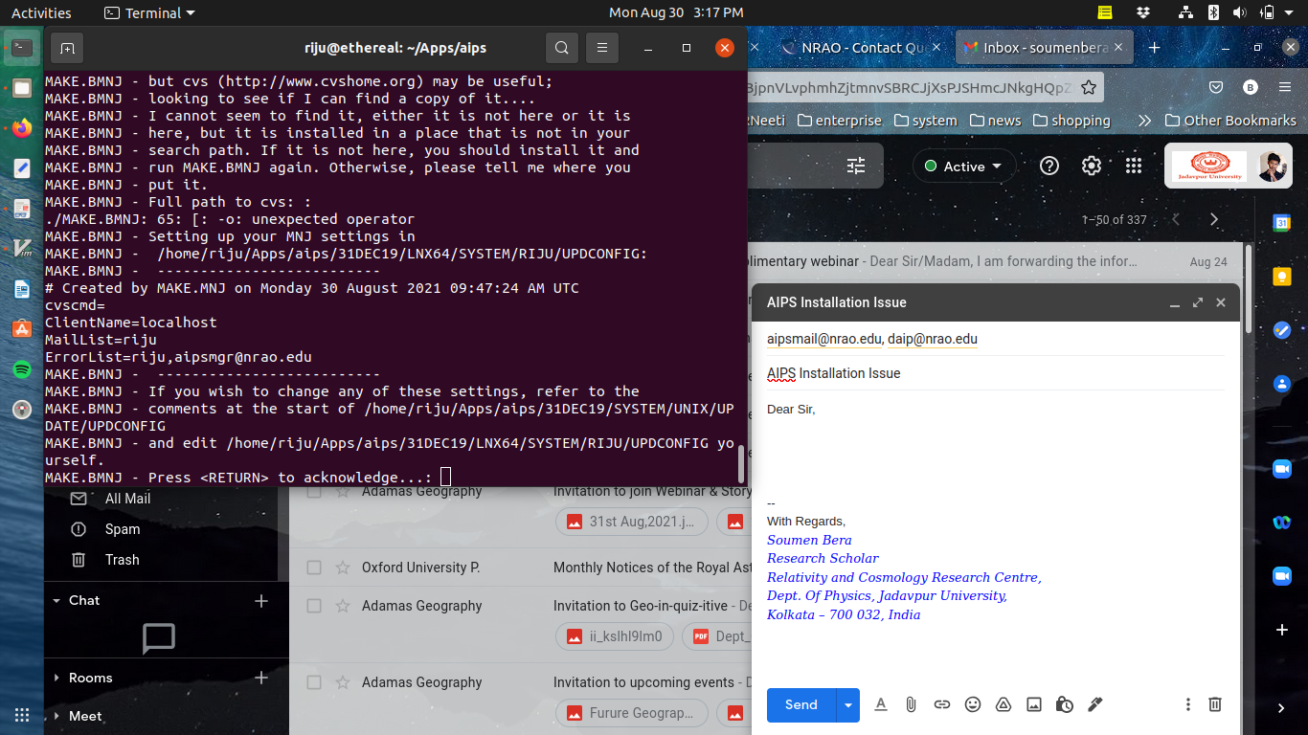Tick checkbox for Invitation to Geo-in-quiz-itive email

[314, 606]
